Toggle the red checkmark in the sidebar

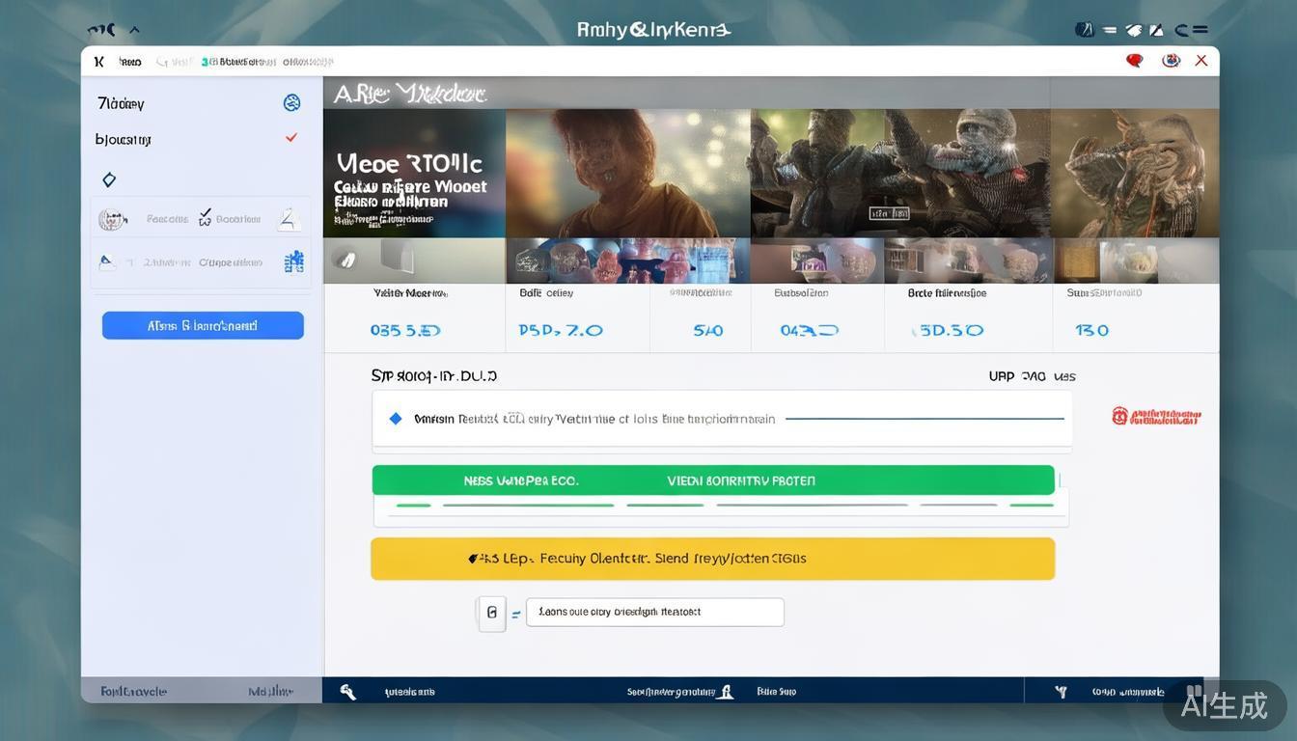[x=291, y=138]
